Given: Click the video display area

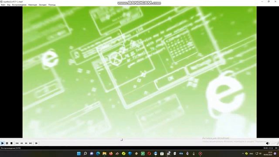Looking at the screenshot, I should tap(139, 72).
